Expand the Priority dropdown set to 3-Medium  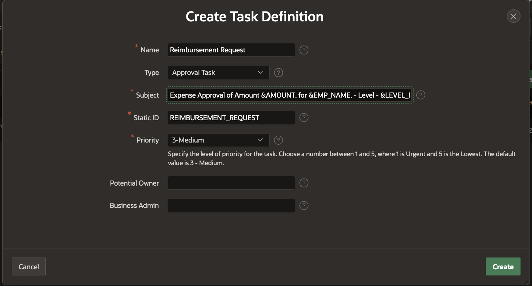pyautogui.click(x=218, y=140)
